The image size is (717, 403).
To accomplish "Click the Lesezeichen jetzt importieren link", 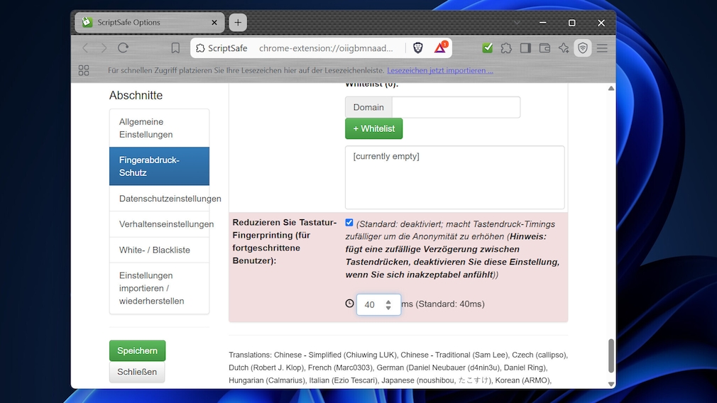I will (x=439, y=70).
